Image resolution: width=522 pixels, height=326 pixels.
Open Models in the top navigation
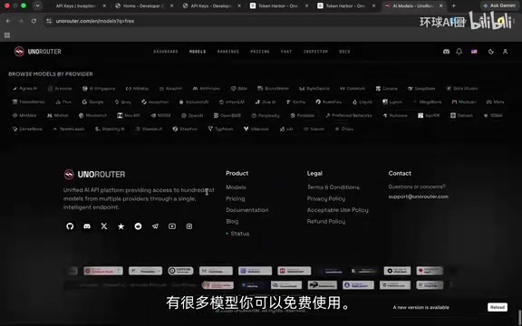[198, 52]
